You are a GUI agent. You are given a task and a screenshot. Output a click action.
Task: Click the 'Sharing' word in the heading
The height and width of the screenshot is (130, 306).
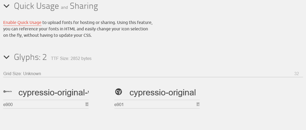84,6
